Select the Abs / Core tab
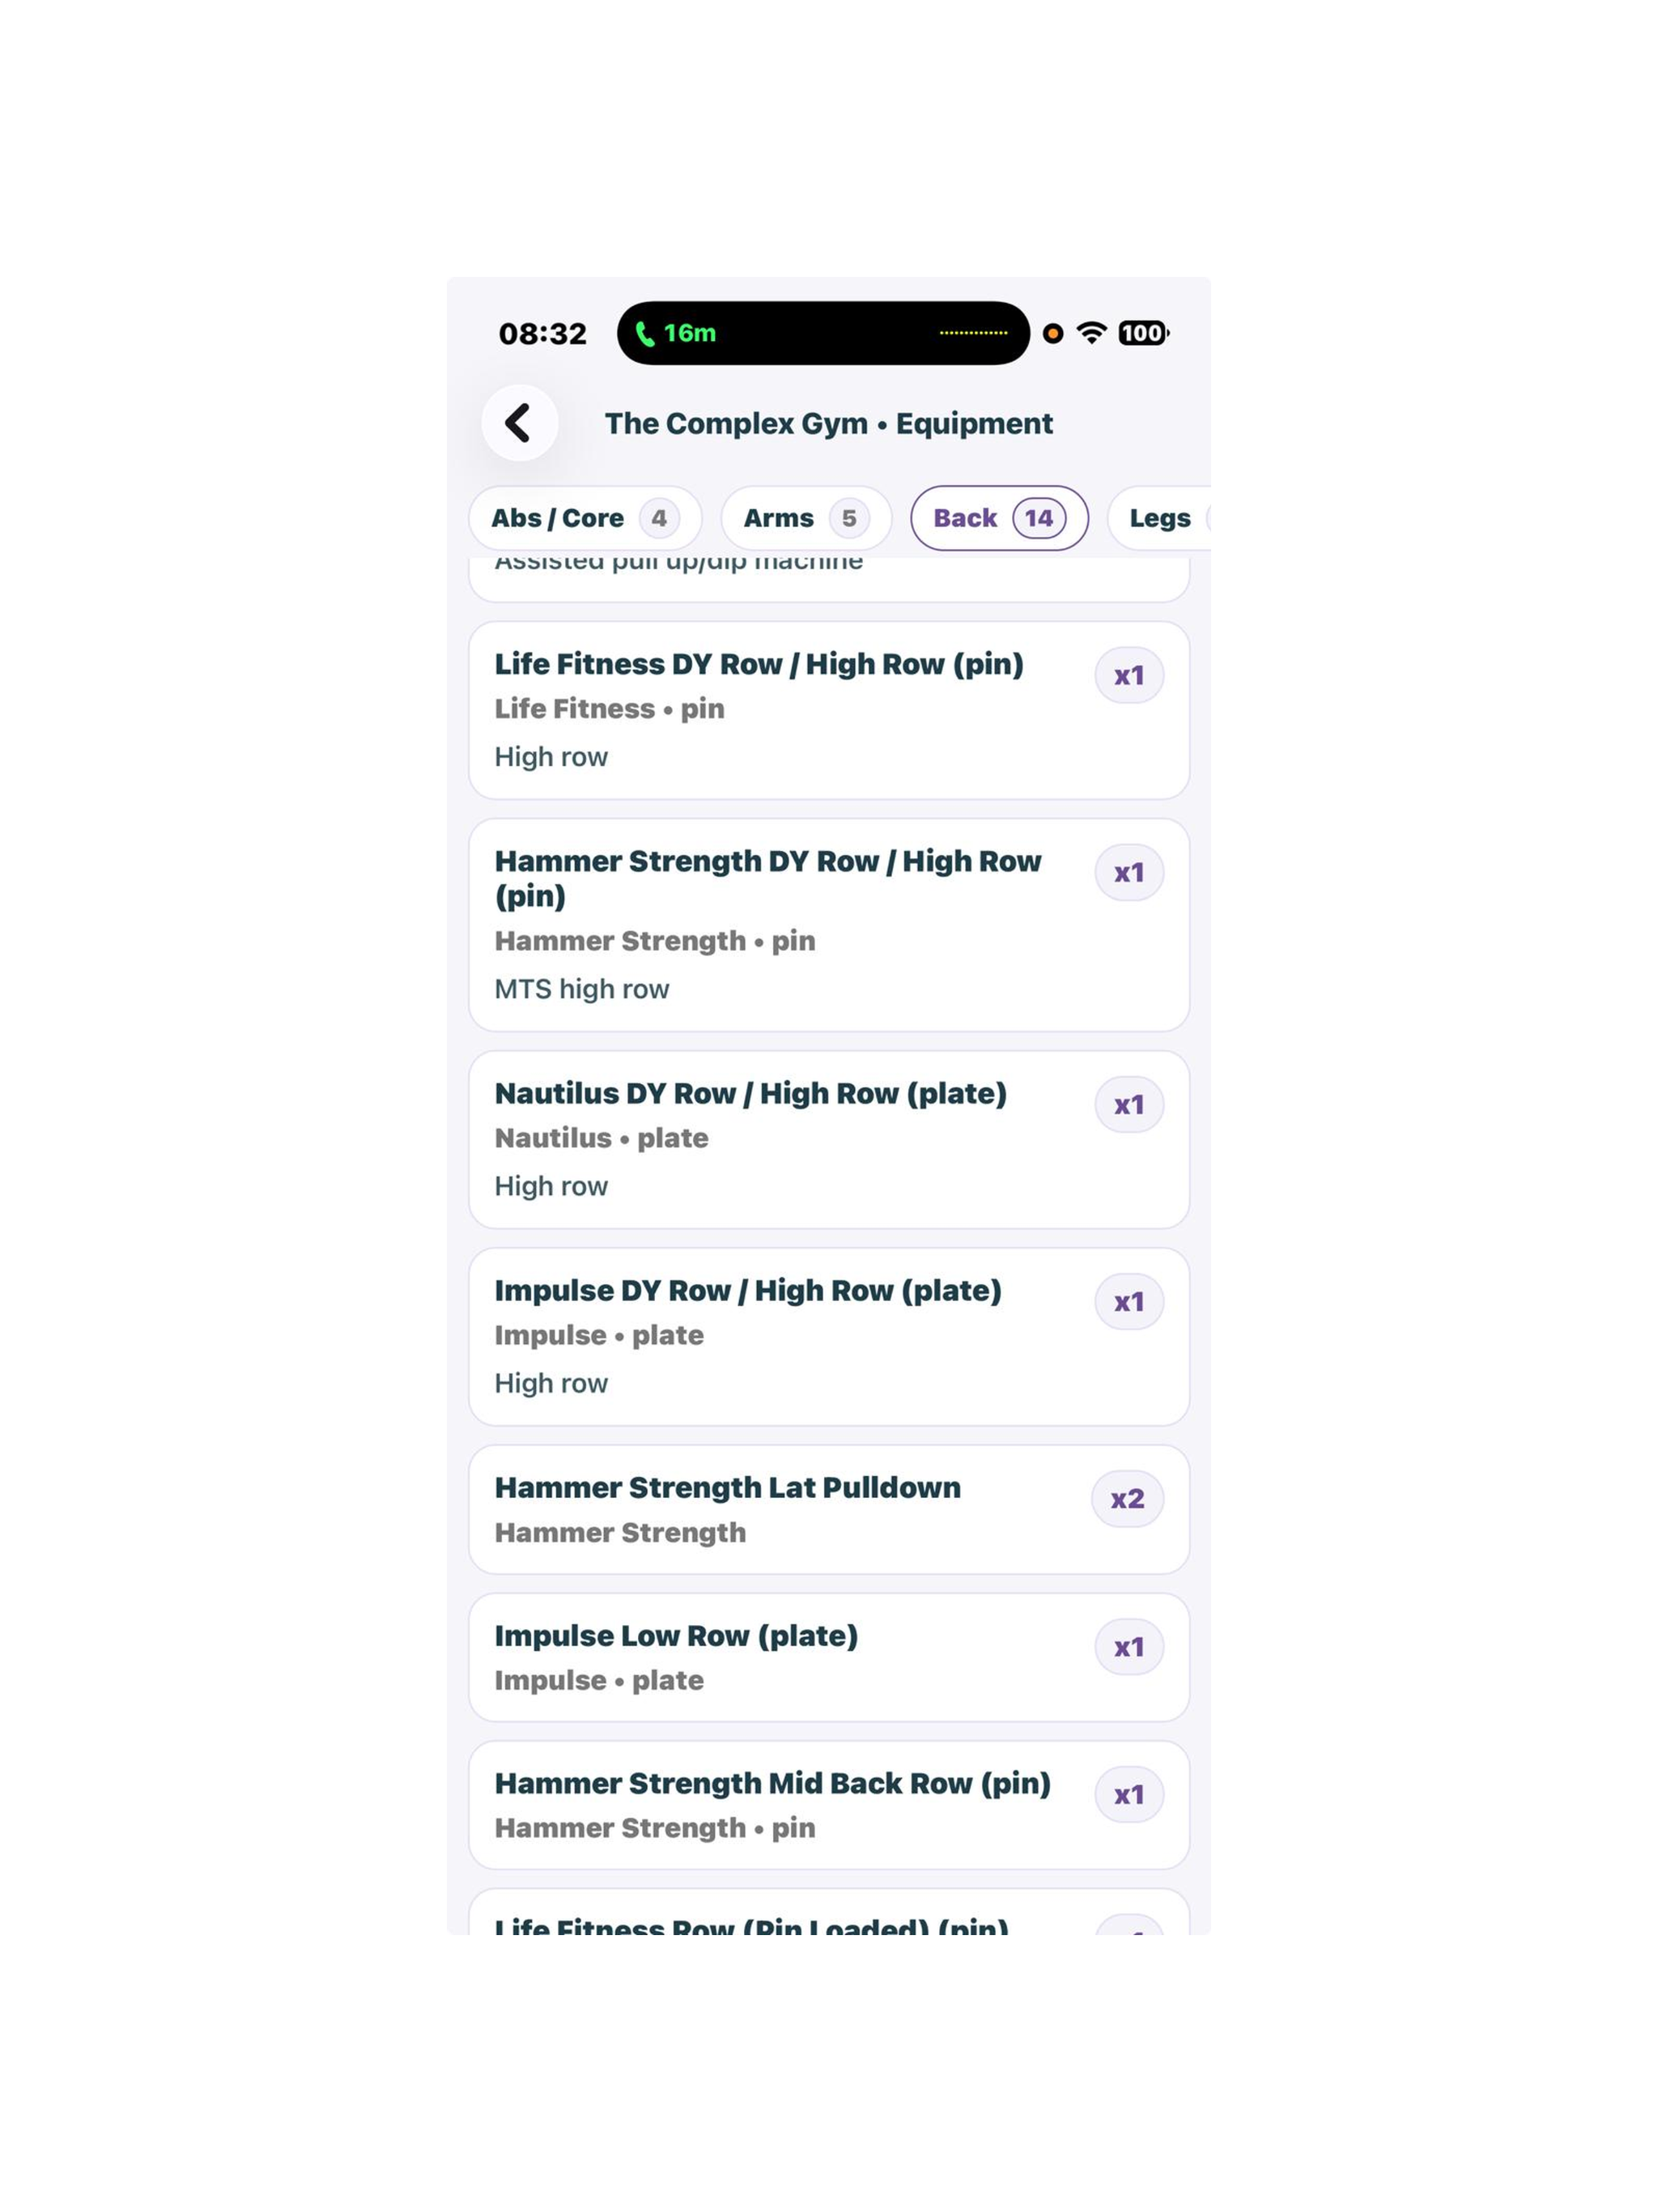The width and height of the screenshot is (1658, 2212). point(585,518)
